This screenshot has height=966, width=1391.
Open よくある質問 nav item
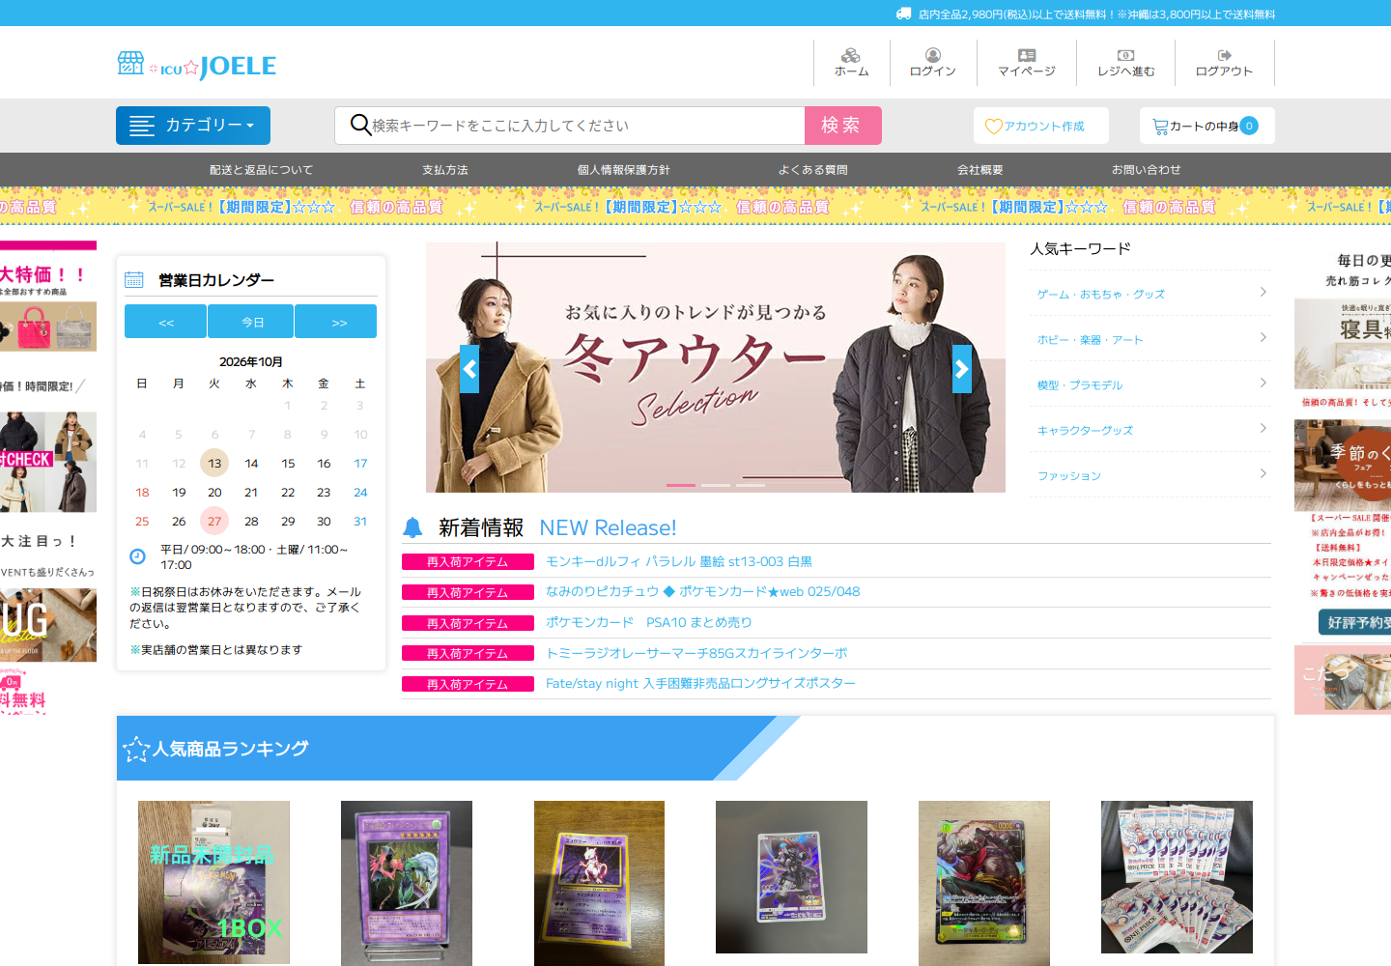pyautogui.click(x=813, y=169)
